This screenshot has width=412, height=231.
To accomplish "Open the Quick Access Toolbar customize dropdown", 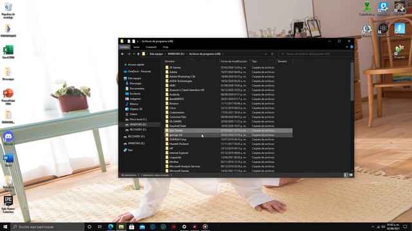I will (137, 41).
